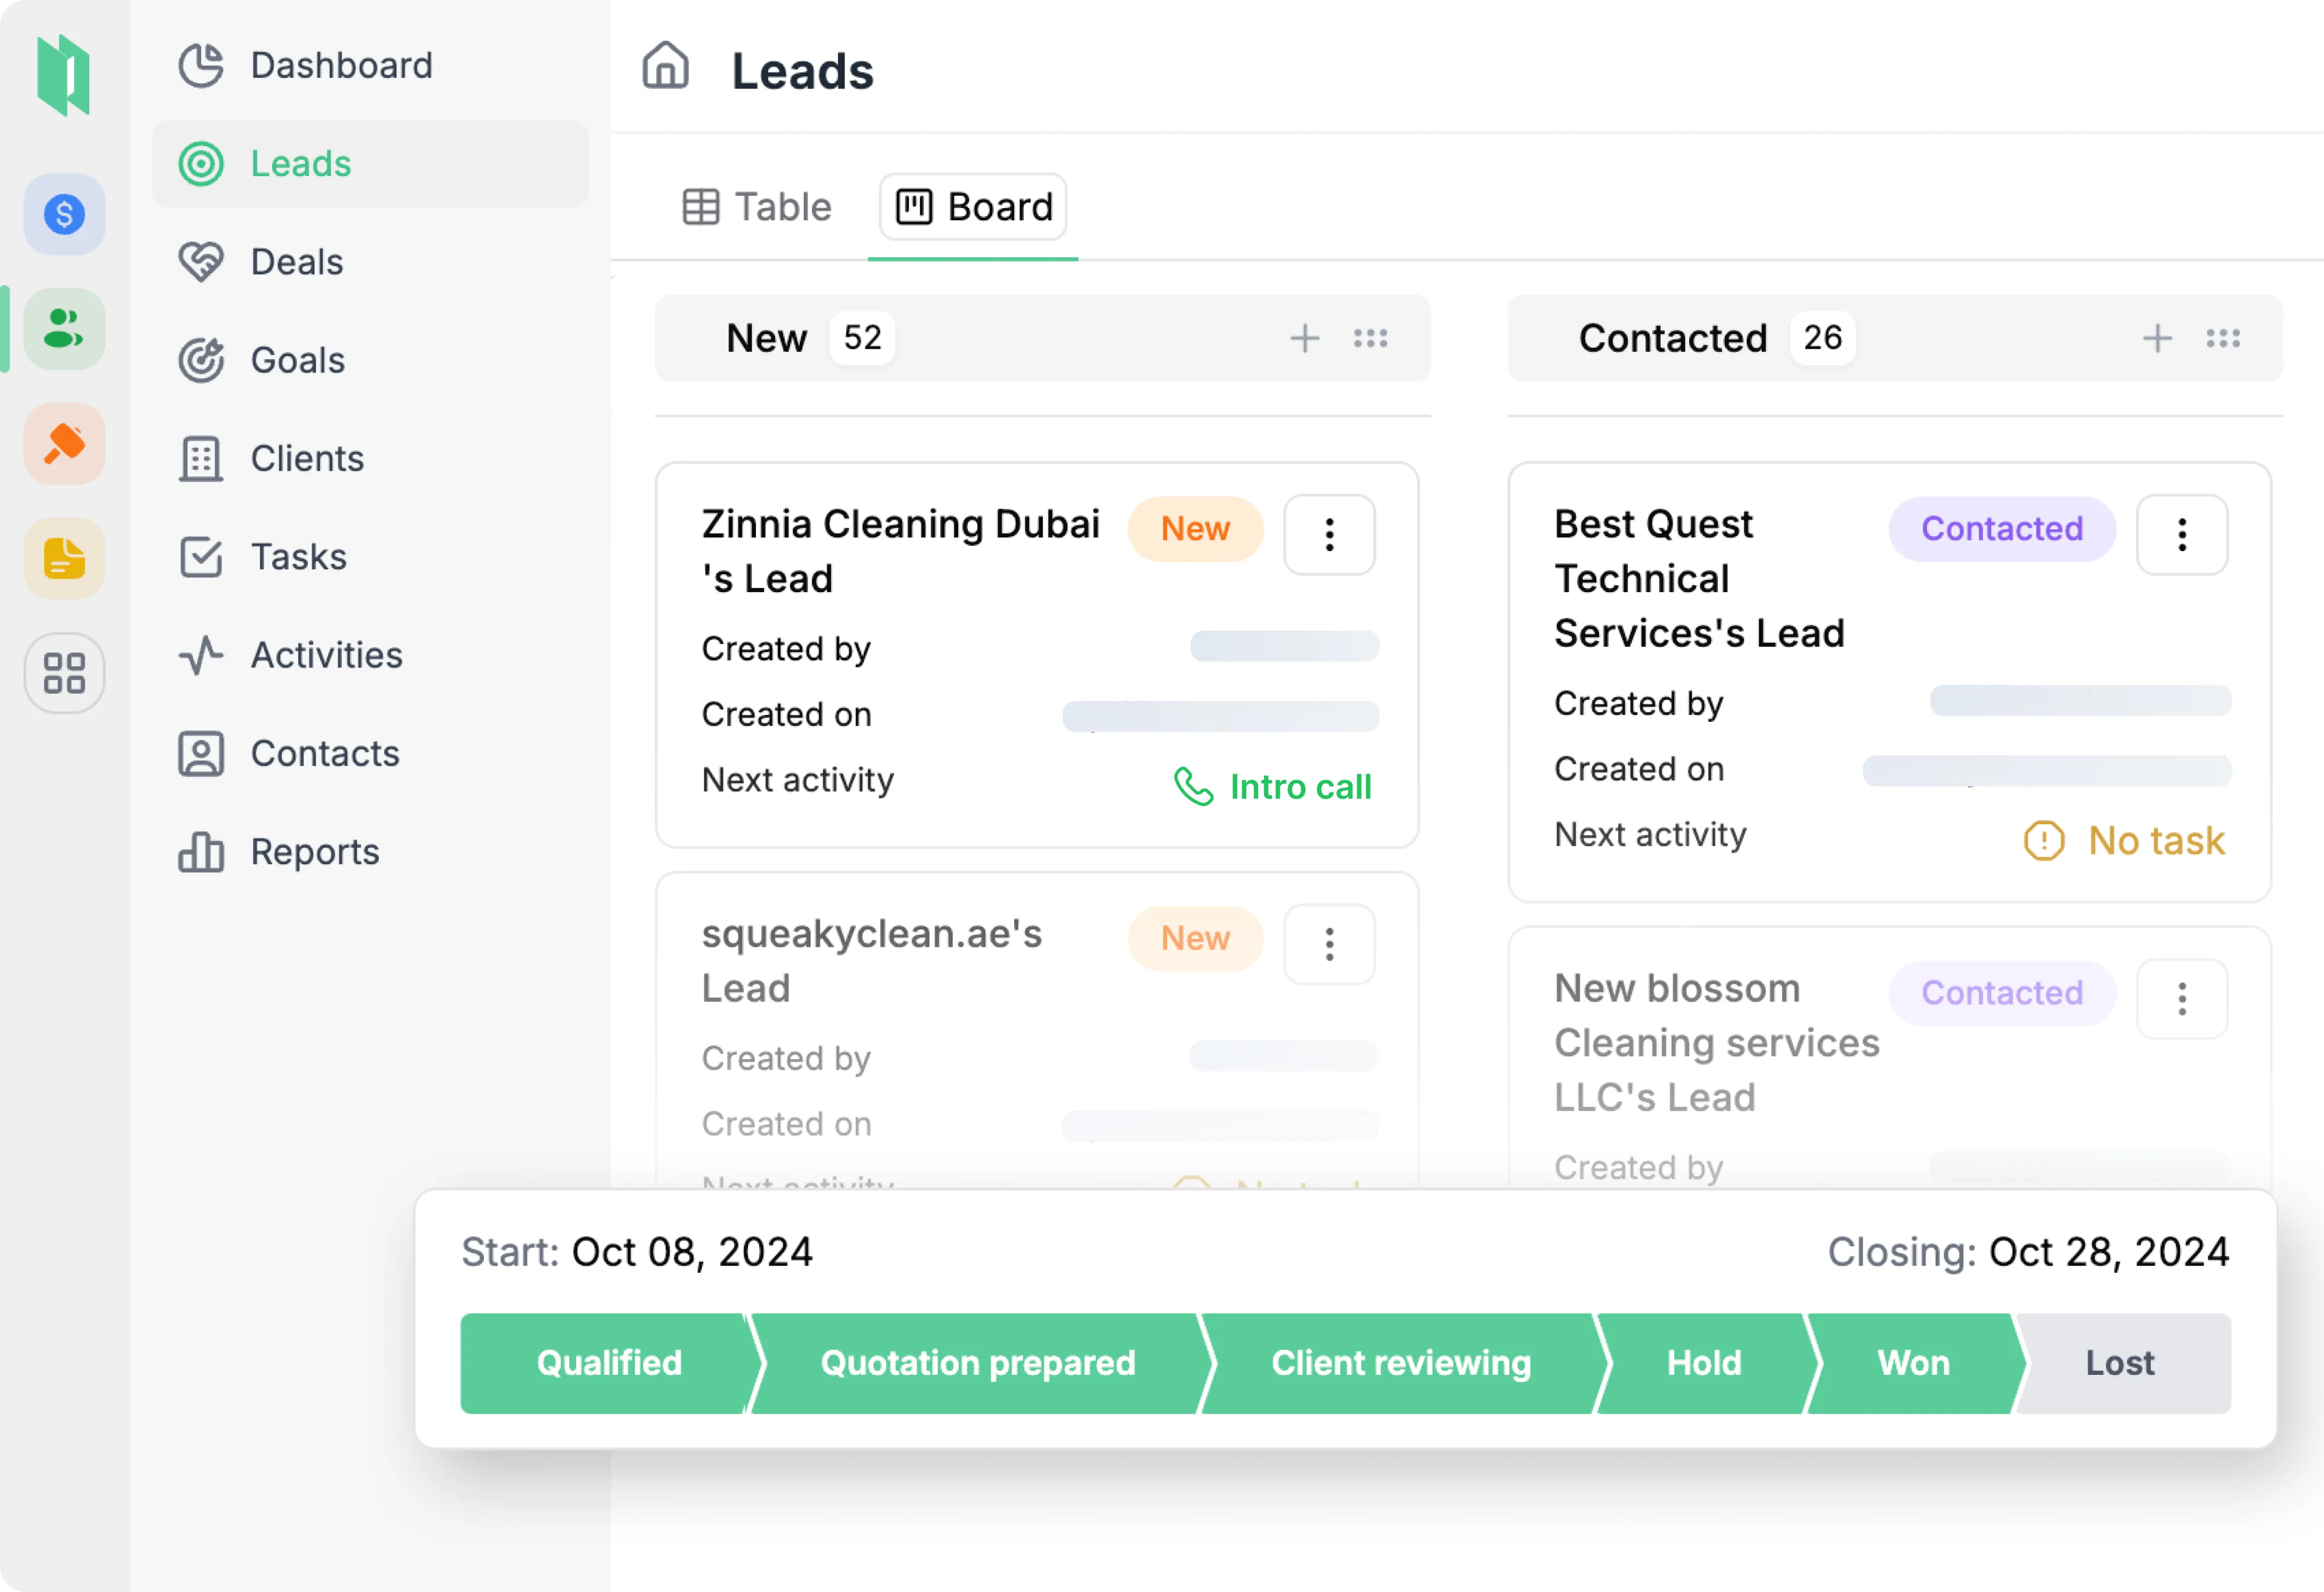This screenshot has width=2324, height=1592.
Task: Open Zinnia Cleaning Dubai's Lead title
Action: 900,551
